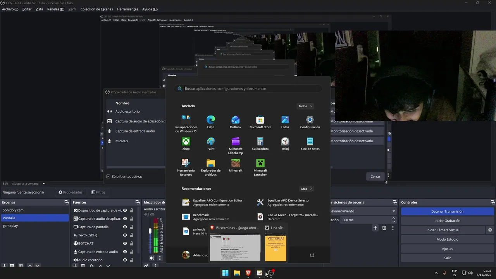Open the Editar menu
The image size is (496, 279).
tap(27, 9)
